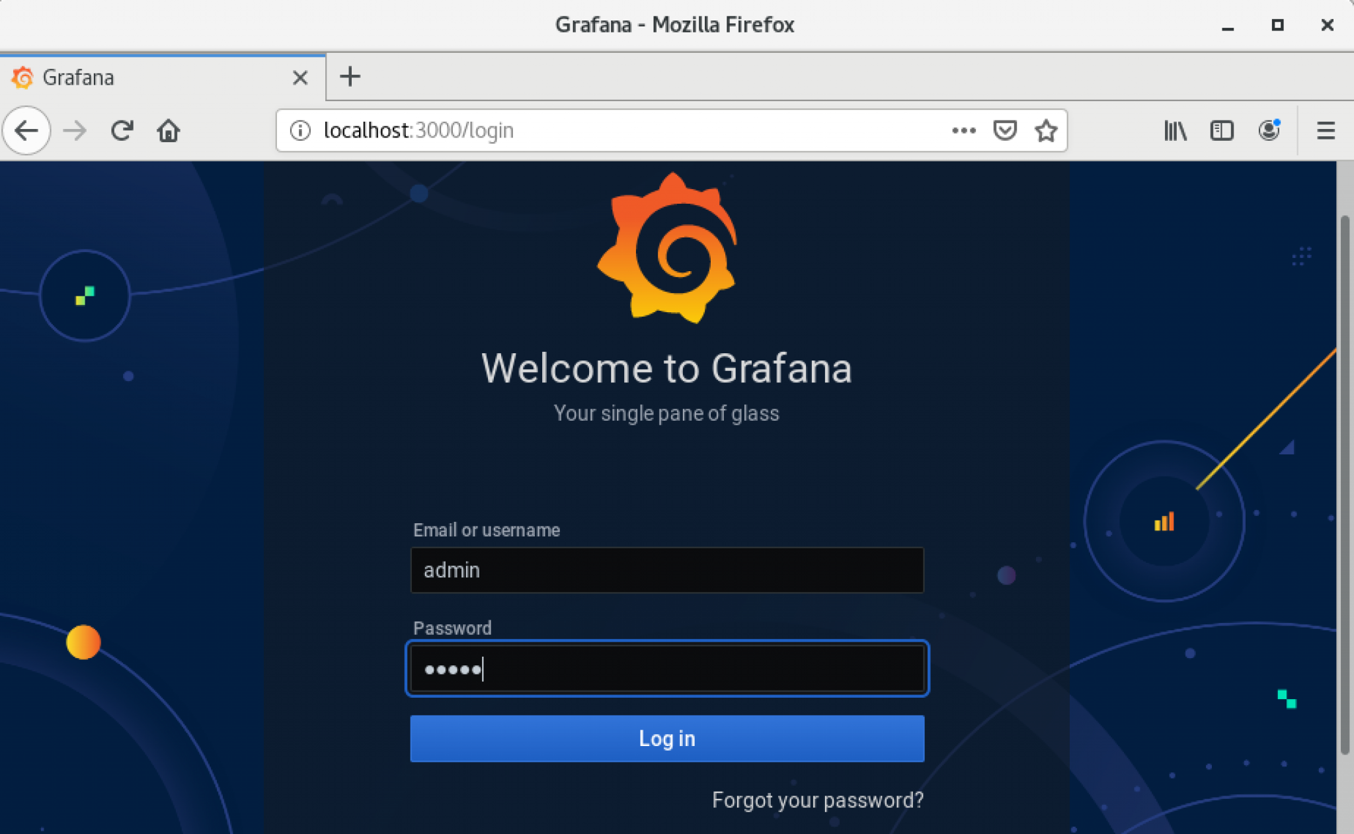This screenshot has width=1354, height=834.
Task: Close the Firefox window
Action: (x=1327, y=25)
